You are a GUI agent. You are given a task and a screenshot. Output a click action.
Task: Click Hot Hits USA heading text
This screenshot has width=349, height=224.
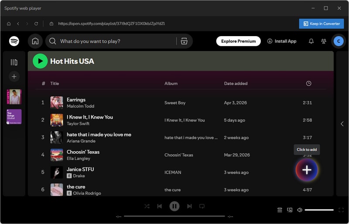click(x=72, y=61)
